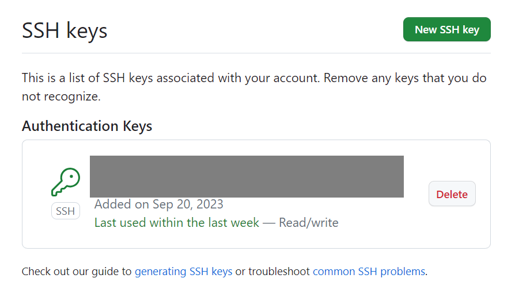
Task: Click the green key icon
Action: click(66, 183)
